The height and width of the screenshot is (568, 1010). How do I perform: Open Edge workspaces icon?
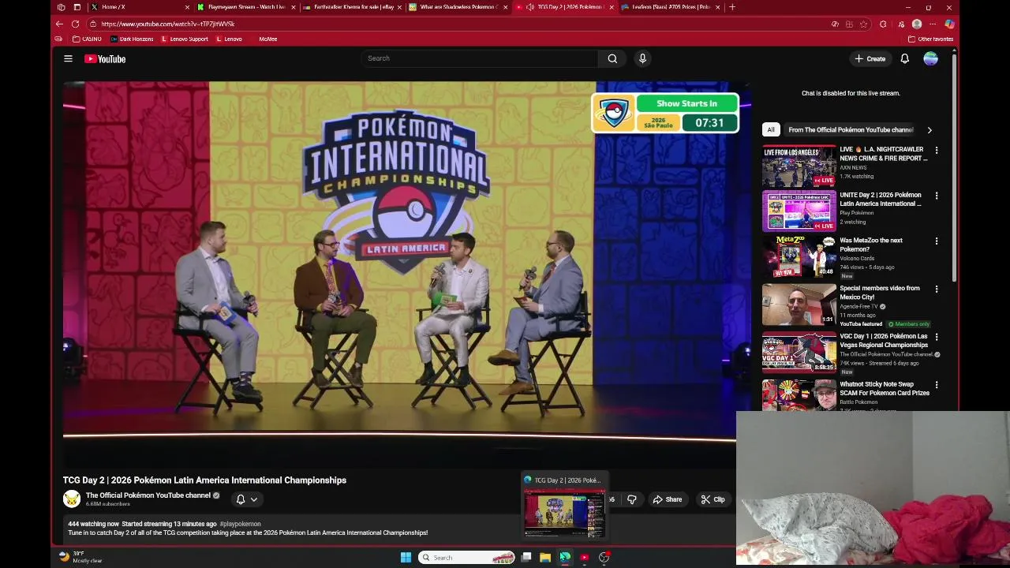coord(62,7)
